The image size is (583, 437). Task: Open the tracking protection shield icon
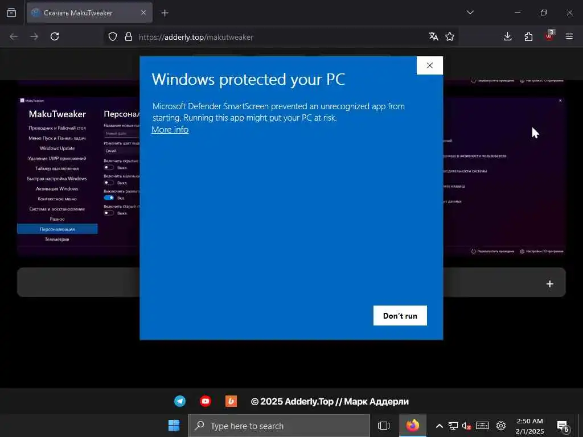pyautogui.click(x=113, y=36)
